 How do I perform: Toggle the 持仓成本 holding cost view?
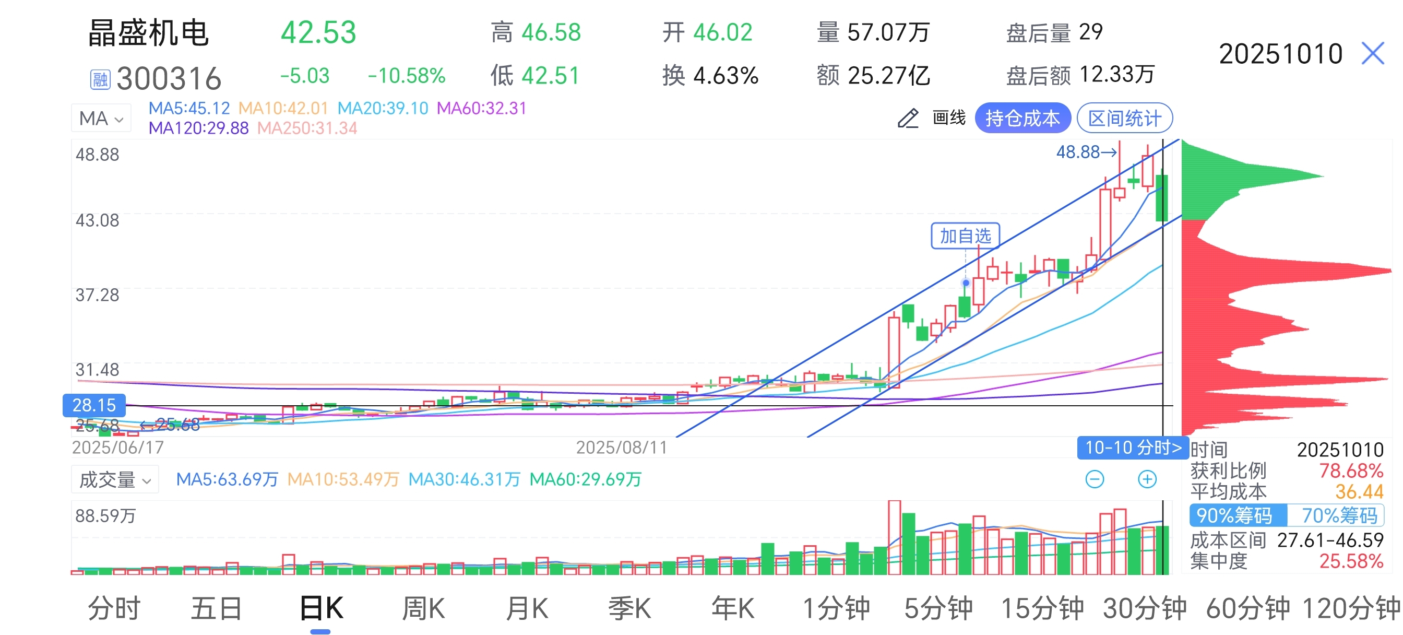(1022, 118)
